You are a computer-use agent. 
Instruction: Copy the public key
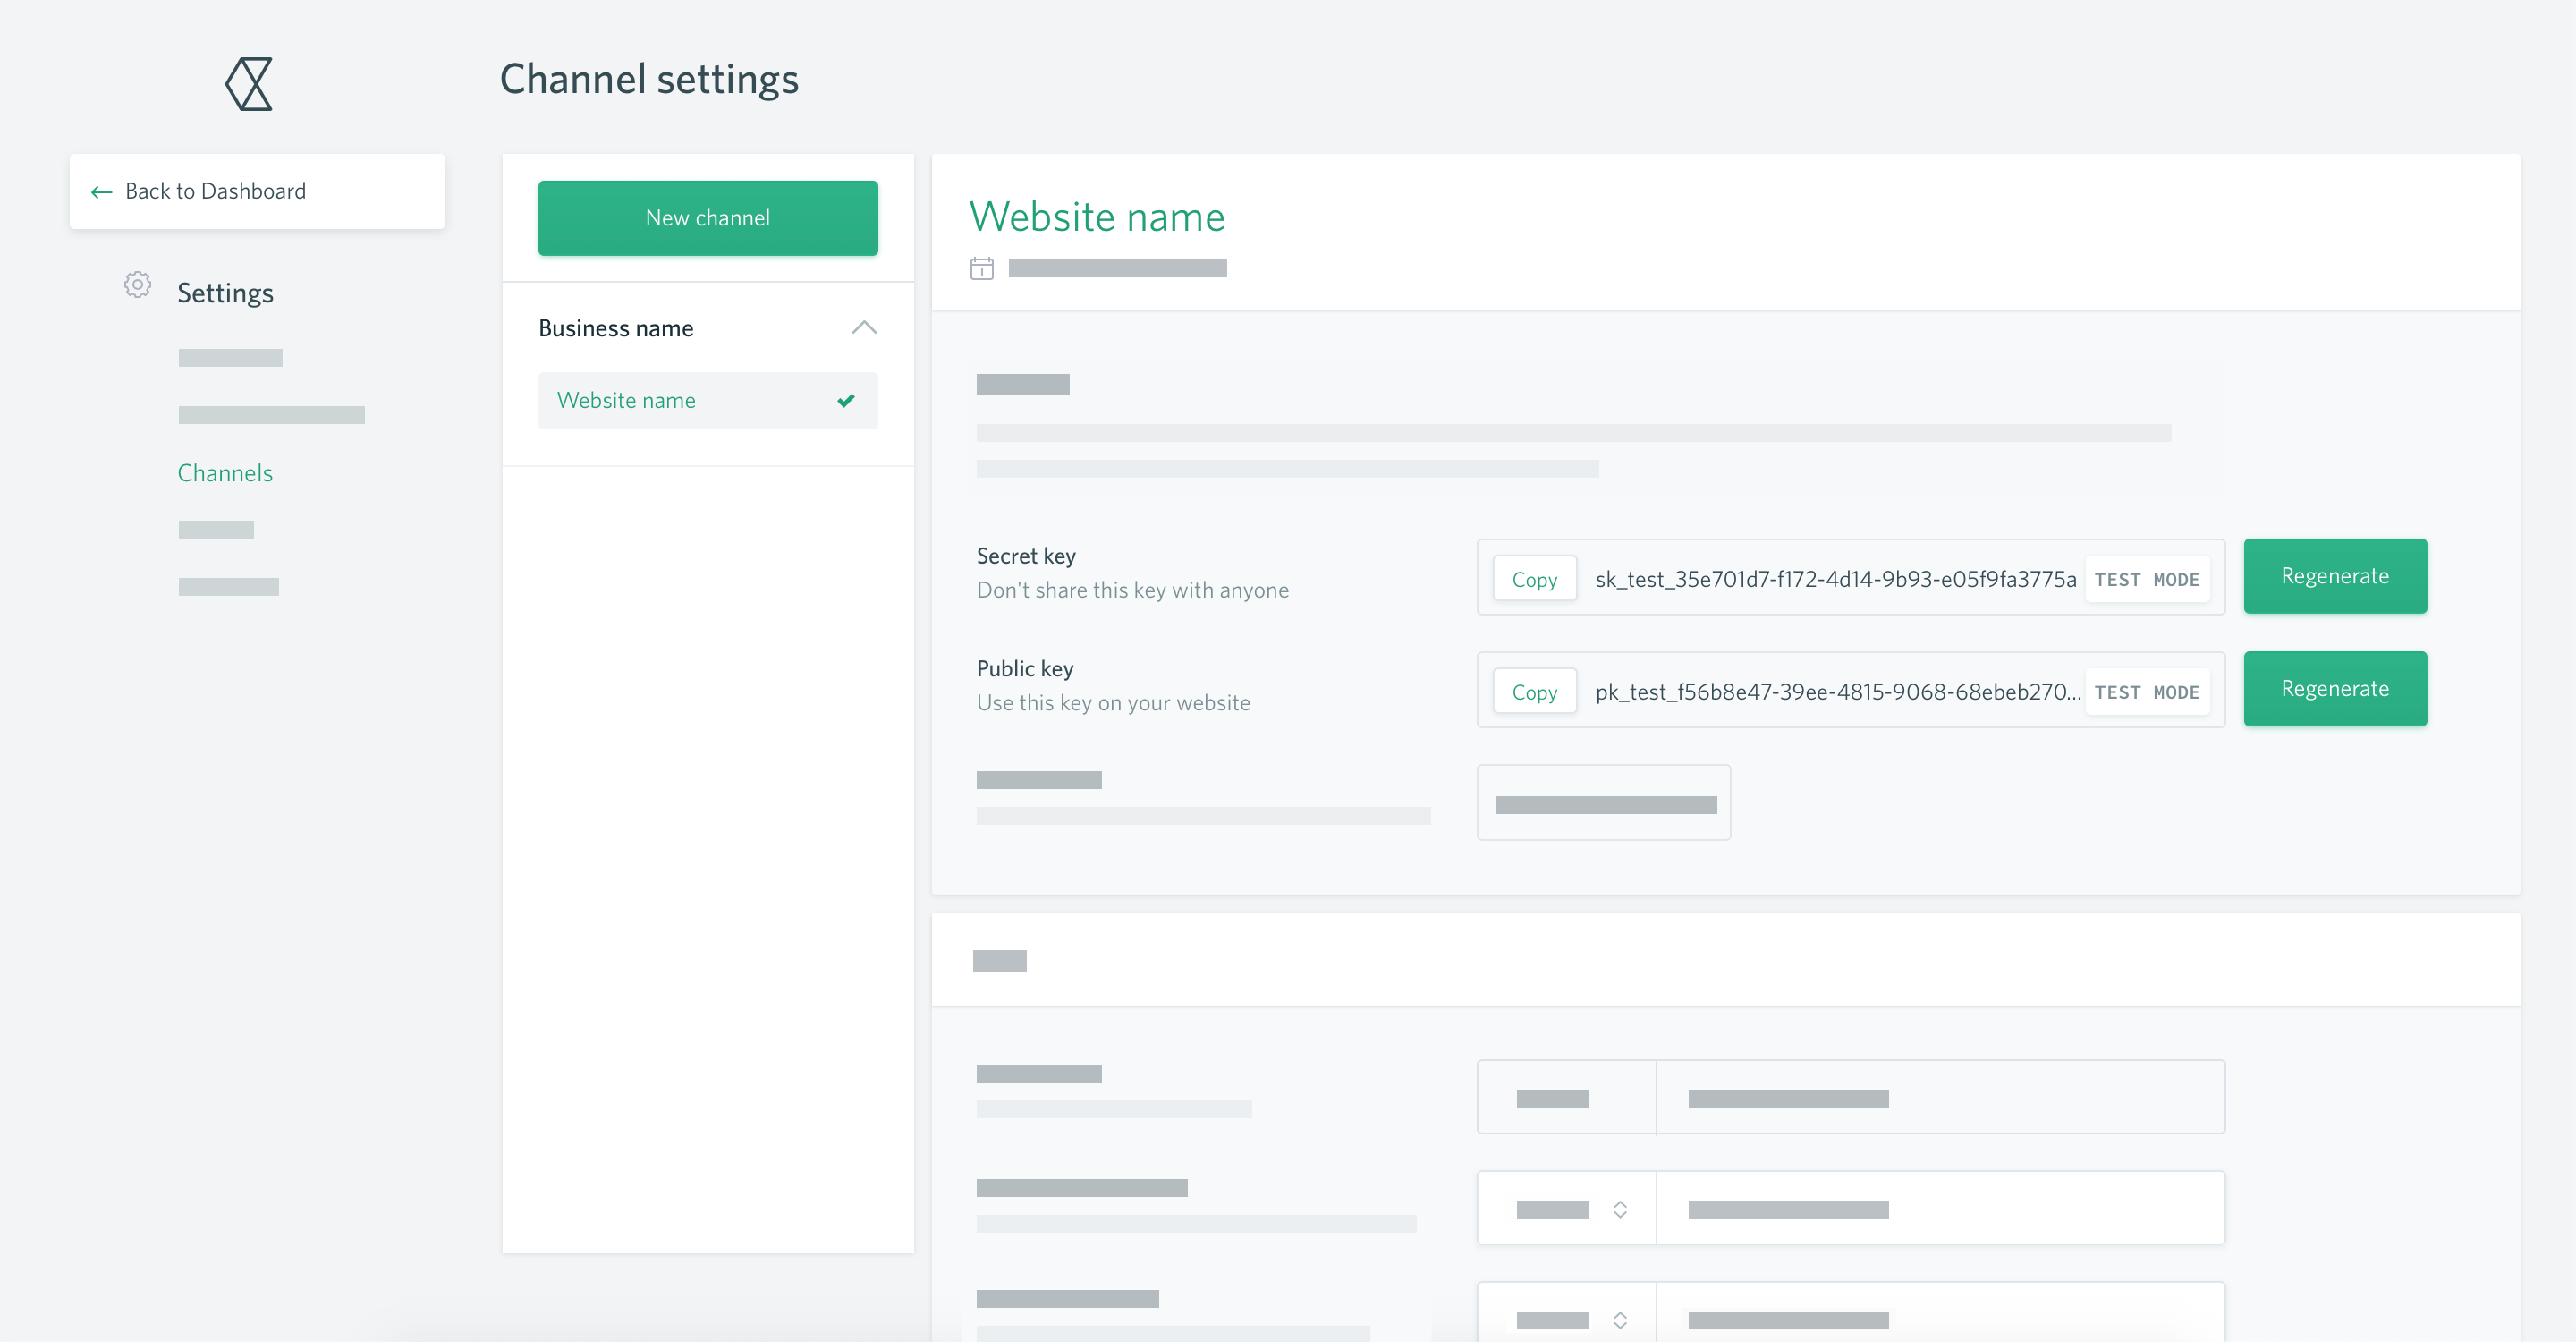1534,692
